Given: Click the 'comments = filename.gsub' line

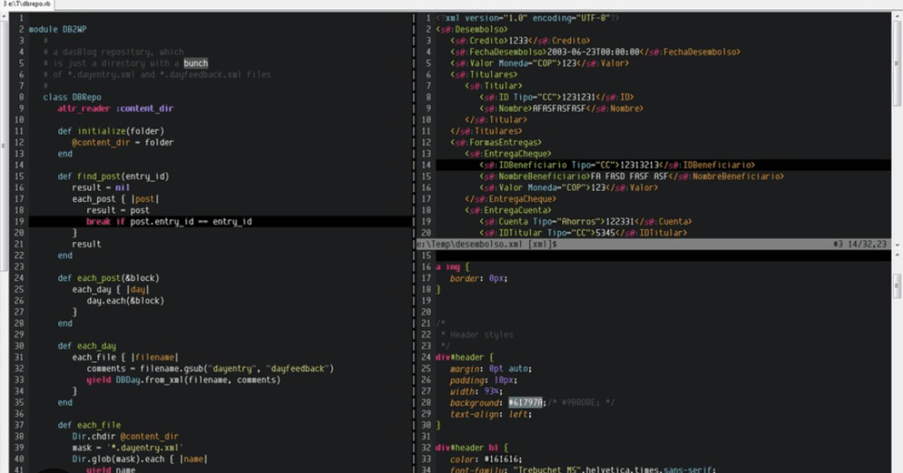Looking at the screenshot, I should tap(210, 368).
